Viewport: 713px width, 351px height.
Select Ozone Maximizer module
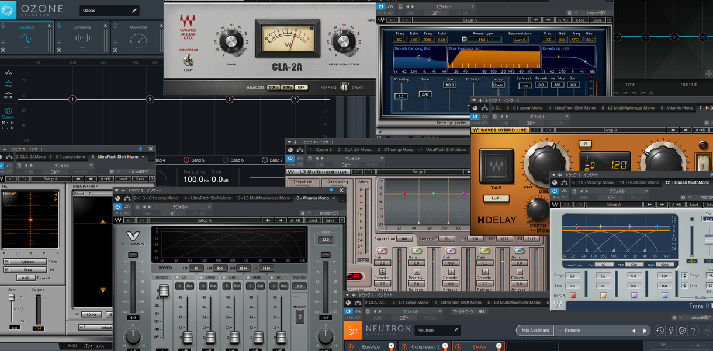(139, 38)
